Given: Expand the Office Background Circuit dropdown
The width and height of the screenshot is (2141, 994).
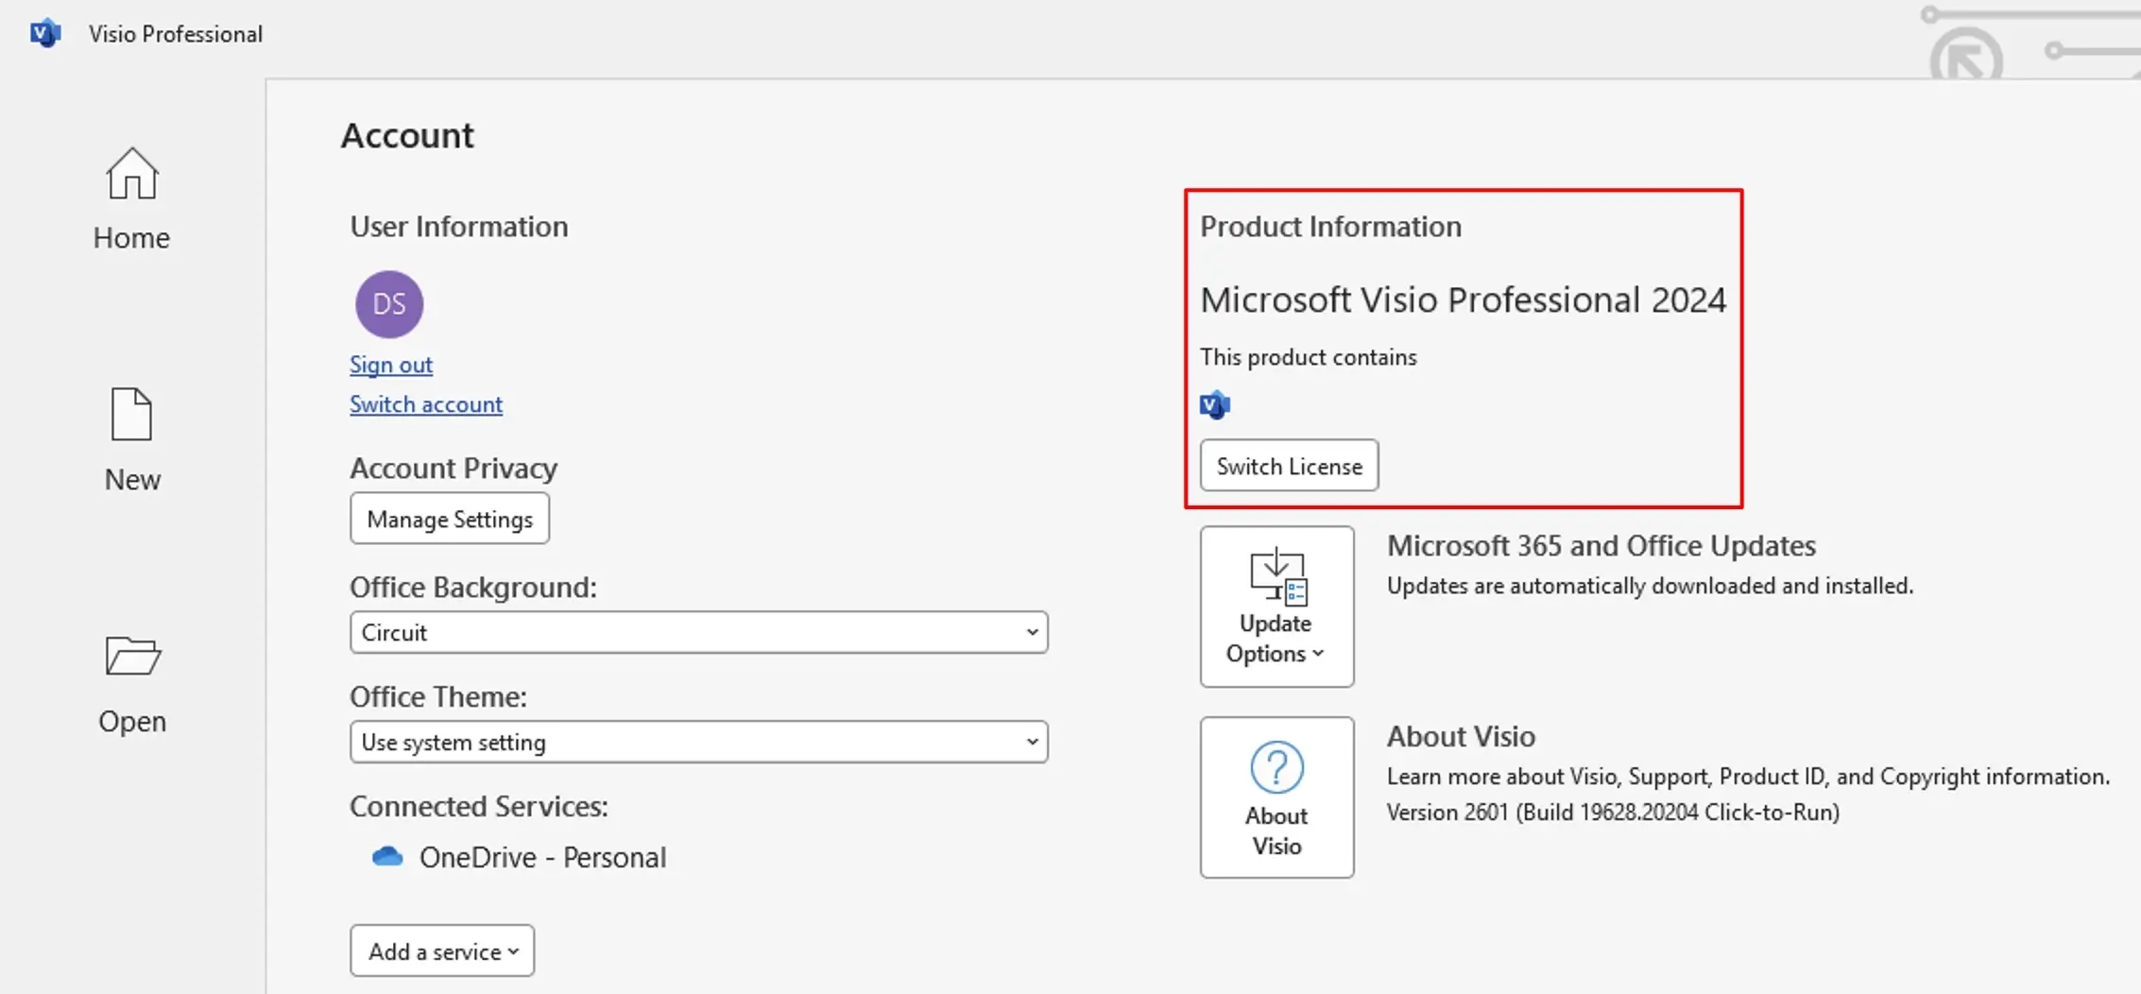Looking at the screenshot, I should [698, 632].
